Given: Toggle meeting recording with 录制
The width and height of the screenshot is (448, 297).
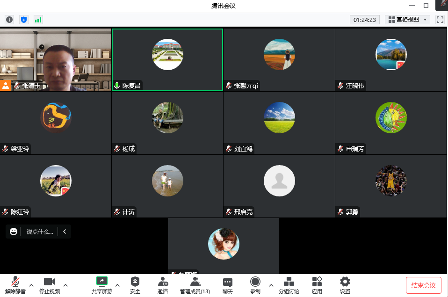Looking at the screenshot, I should point(255,285).
